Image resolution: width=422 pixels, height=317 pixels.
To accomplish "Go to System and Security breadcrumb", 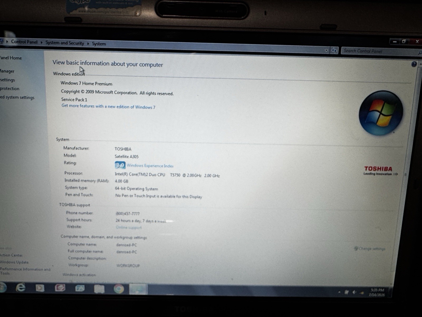I will point(65,43).
